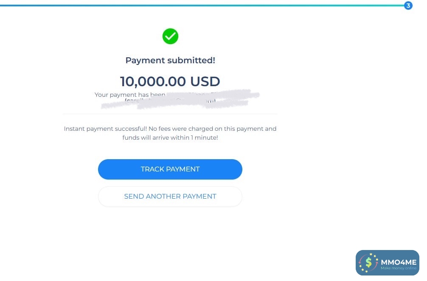The image size is (427, 281).
Task: Click the "Your payment has been" text
Action: coord(130,95)
